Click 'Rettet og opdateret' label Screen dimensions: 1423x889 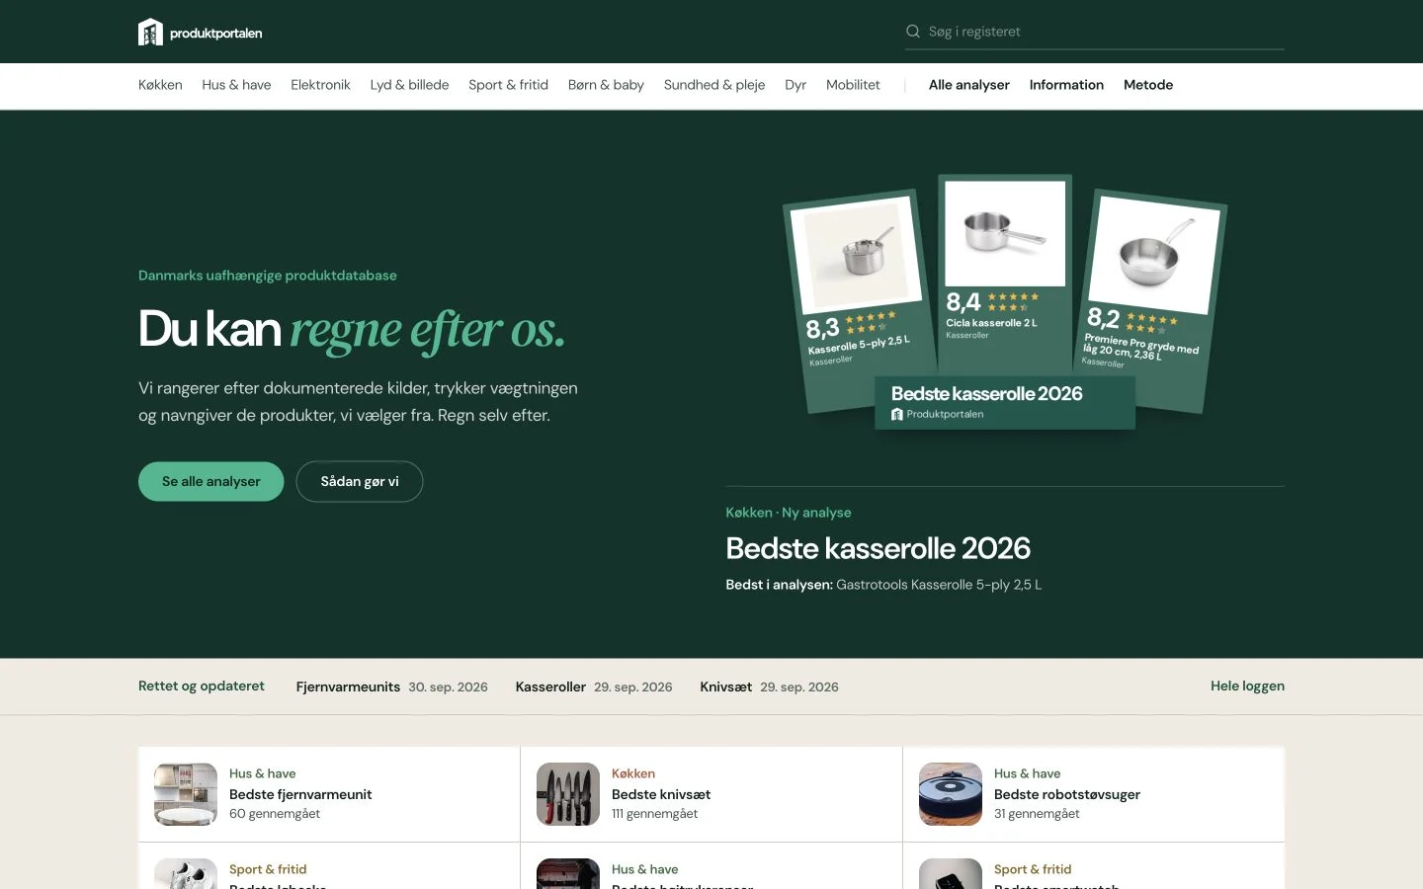(x=202, y=686)
